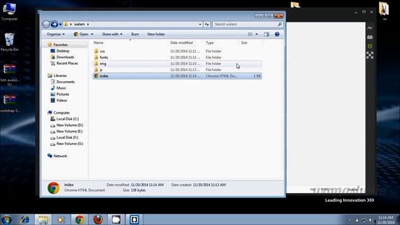The image size is (400, 225).
Task: Click the walam breadcrumb in address bar
Action: pyautogui.click(x=79, y=24)
